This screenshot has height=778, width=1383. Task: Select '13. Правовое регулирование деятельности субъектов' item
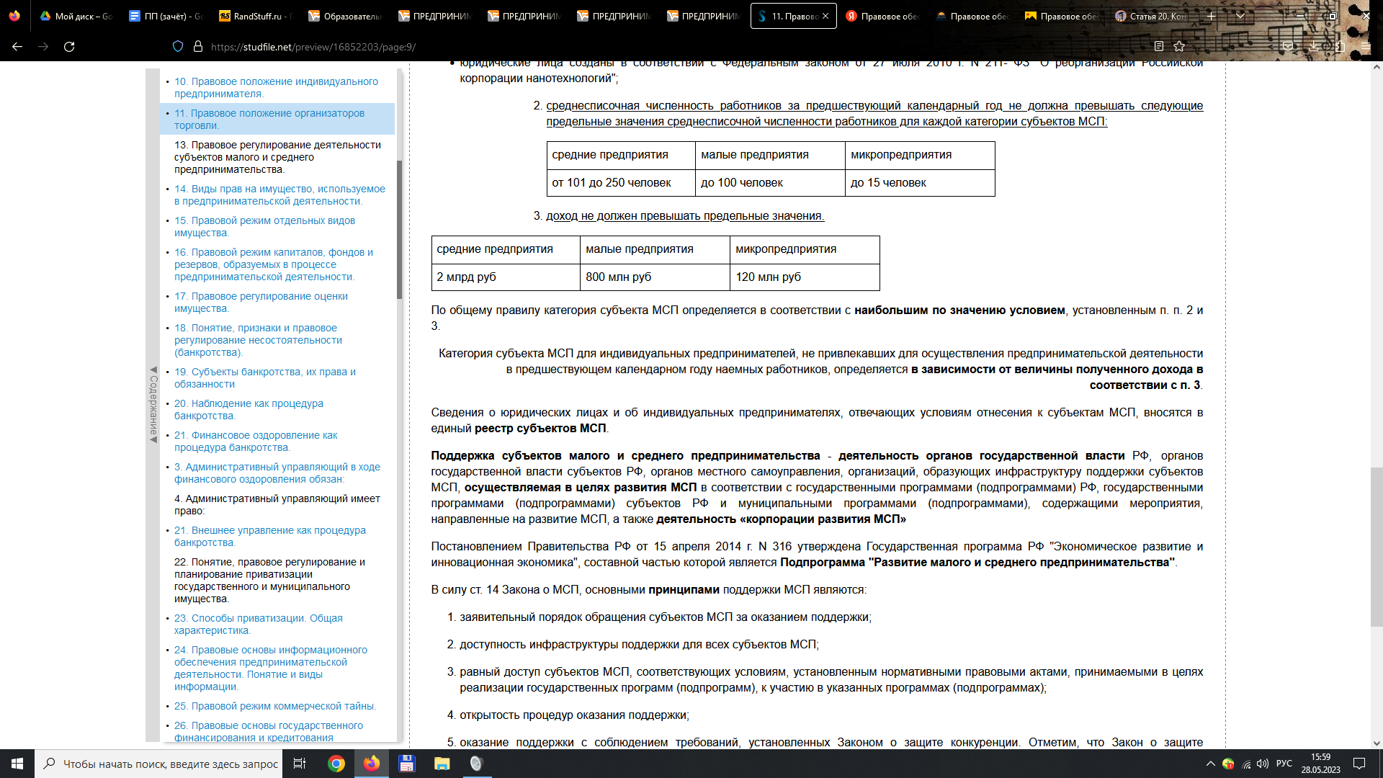click(277, 157)
